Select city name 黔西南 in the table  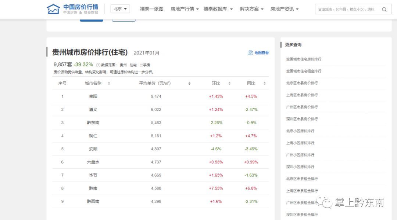click(x=93, y=201)
